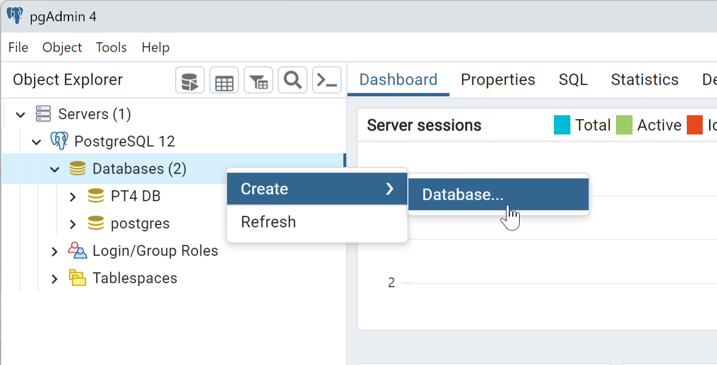The width and height of the screenshot is (717, 365).
Task: Expand the PT4 DB database node
Action: point(72,196)
